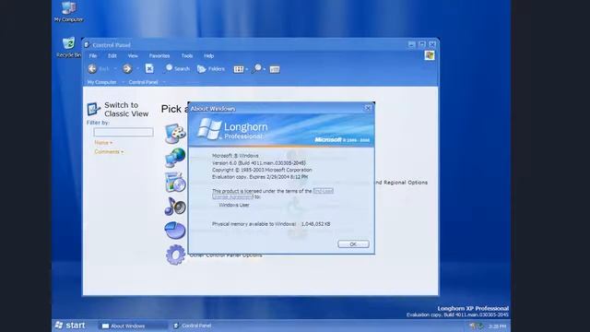Screen dimensions: 590x332
Task: Switch to About Windows taskbar button
Action: [133, 326]
